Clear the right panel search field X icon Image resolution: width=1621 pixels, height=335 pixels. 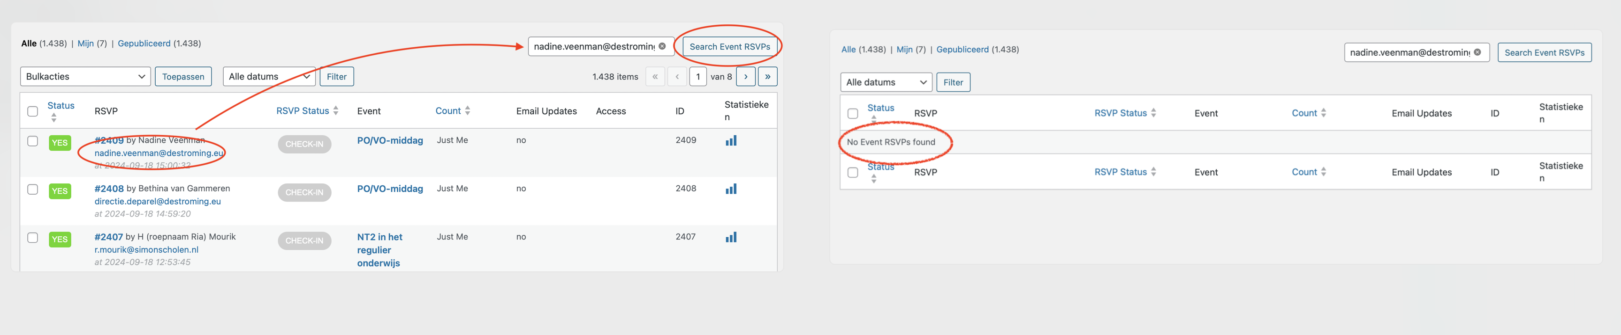pyautogui.click(x=1477, y=52)
